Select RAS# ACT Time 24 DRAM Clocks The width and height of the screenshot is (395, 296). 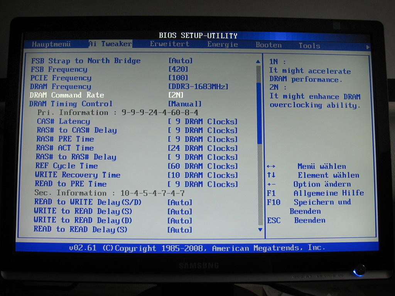203,148
